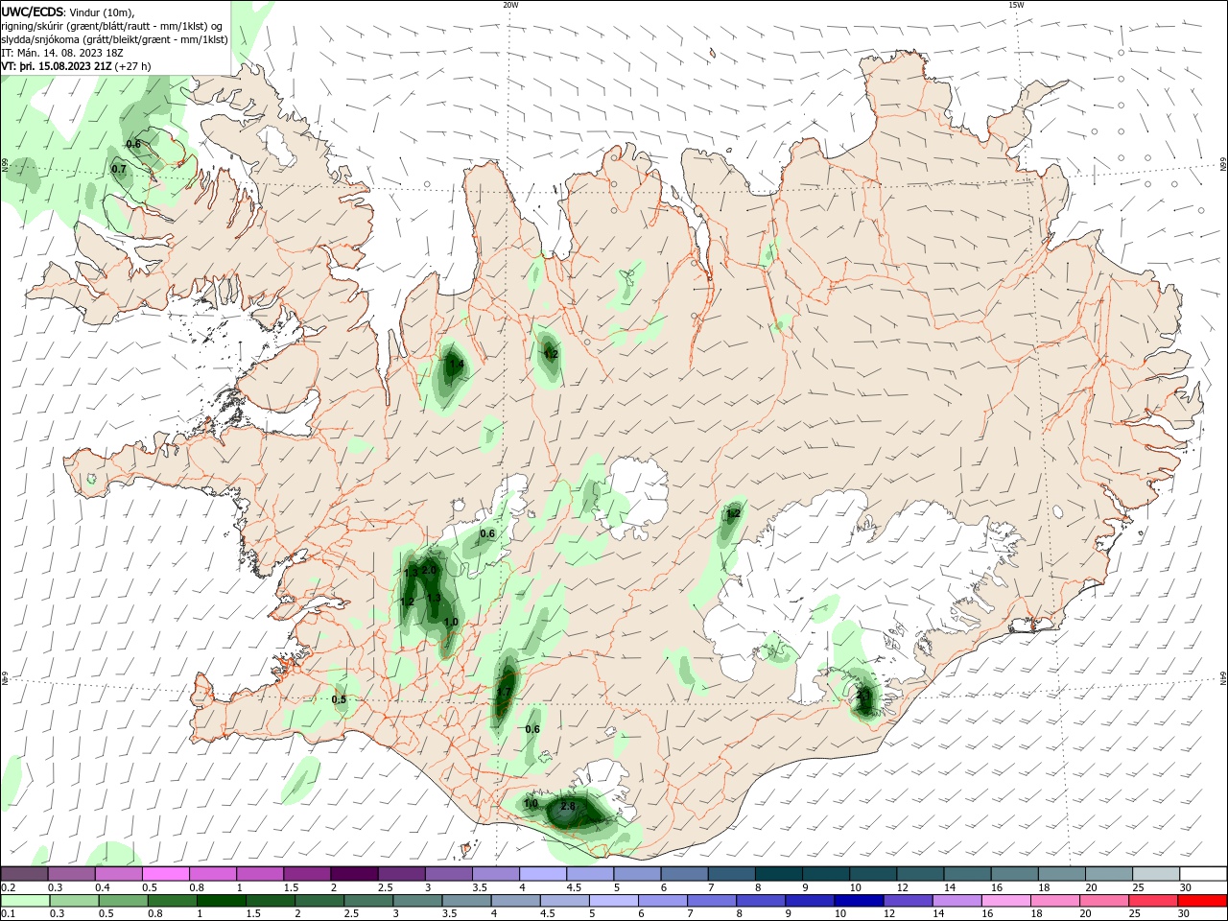Pick the darkest purple 2 snow legend swatch
This screenshot has height=921, width=1228.
click(x=353, y=874)
